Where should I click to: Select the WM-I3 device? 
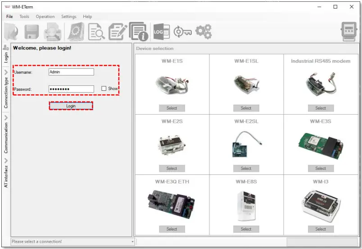(x=321, y=229)
